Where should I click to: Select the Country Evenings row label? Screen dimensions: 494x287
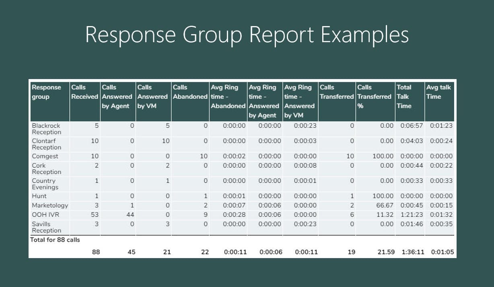(x=45, y=184)
